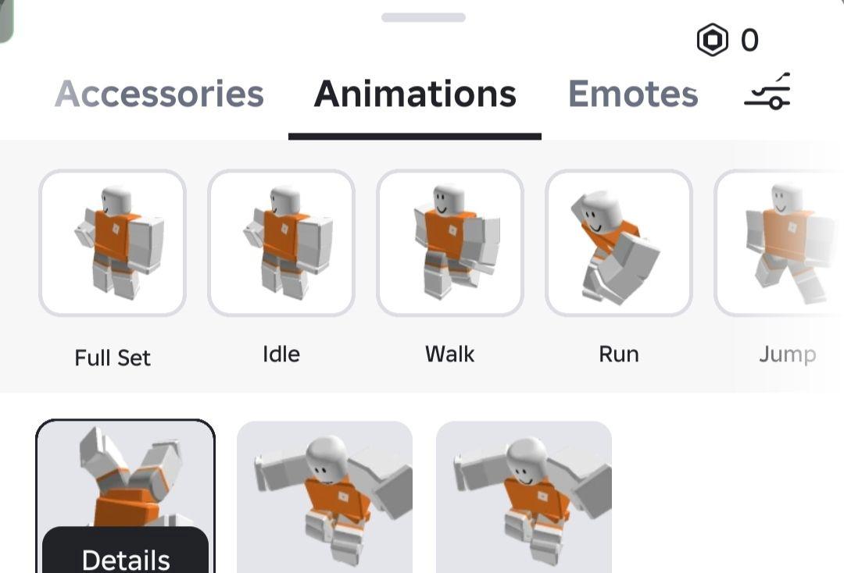Select the Idle animation category
Image resolution: width=844 pixels, height=573 pixels.
[x=281, y=243]
